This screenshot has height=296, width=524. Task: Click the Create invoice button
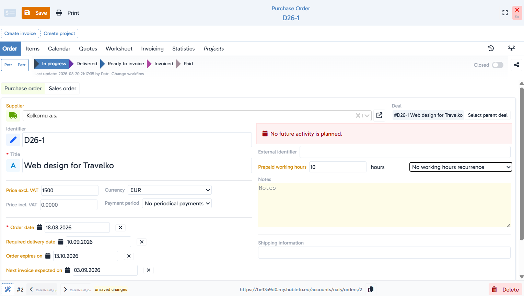coord(20,33)
